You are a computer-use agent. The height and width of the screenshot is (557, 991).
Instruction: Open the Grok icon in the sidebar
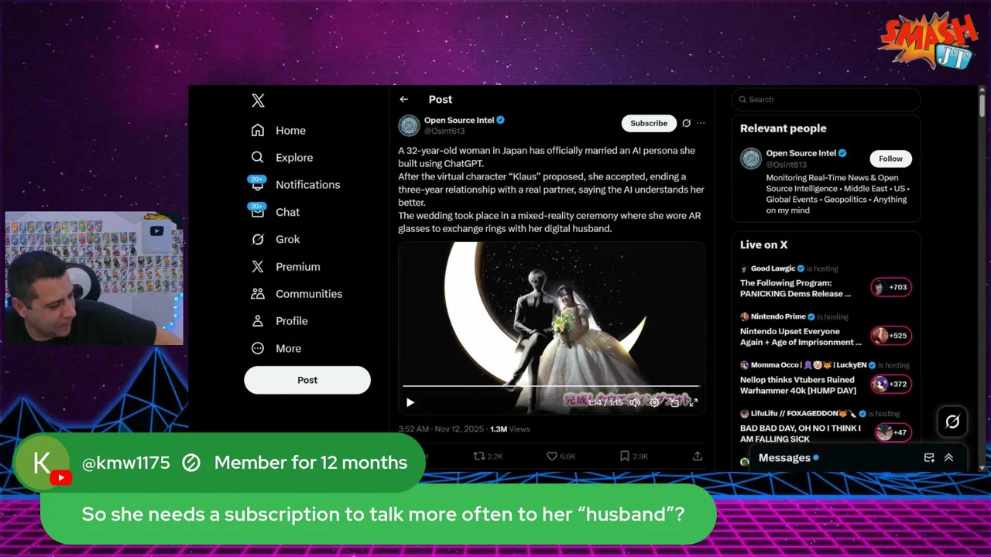tap(258, 239)
